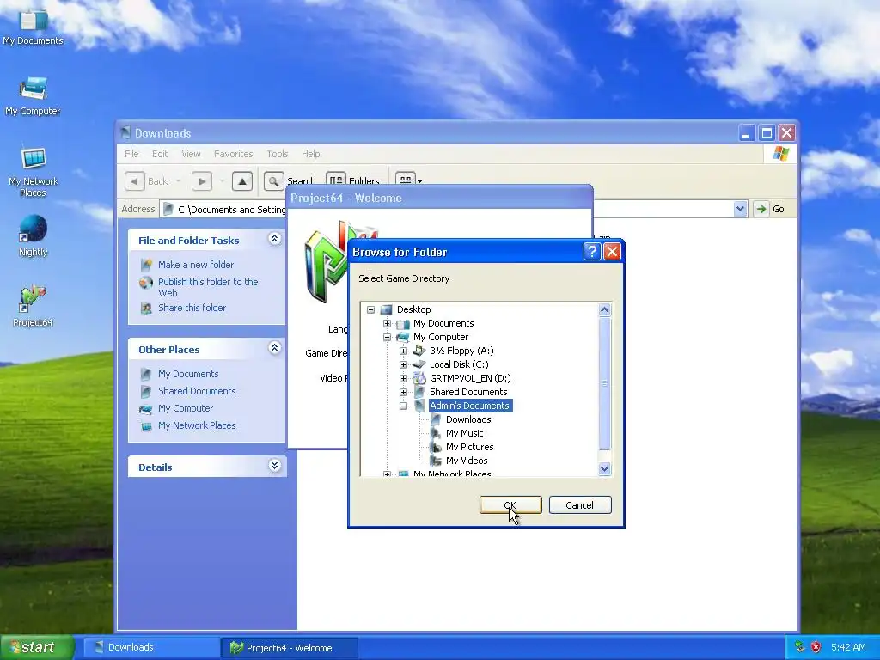880x660 pixels.
Task: Select the My Pictures folder in tree
Action: [x=469, y=447]
